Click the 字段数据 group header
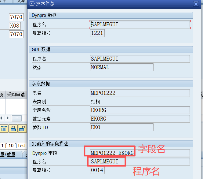Screen dimensions: 203x179 (111, 84)
